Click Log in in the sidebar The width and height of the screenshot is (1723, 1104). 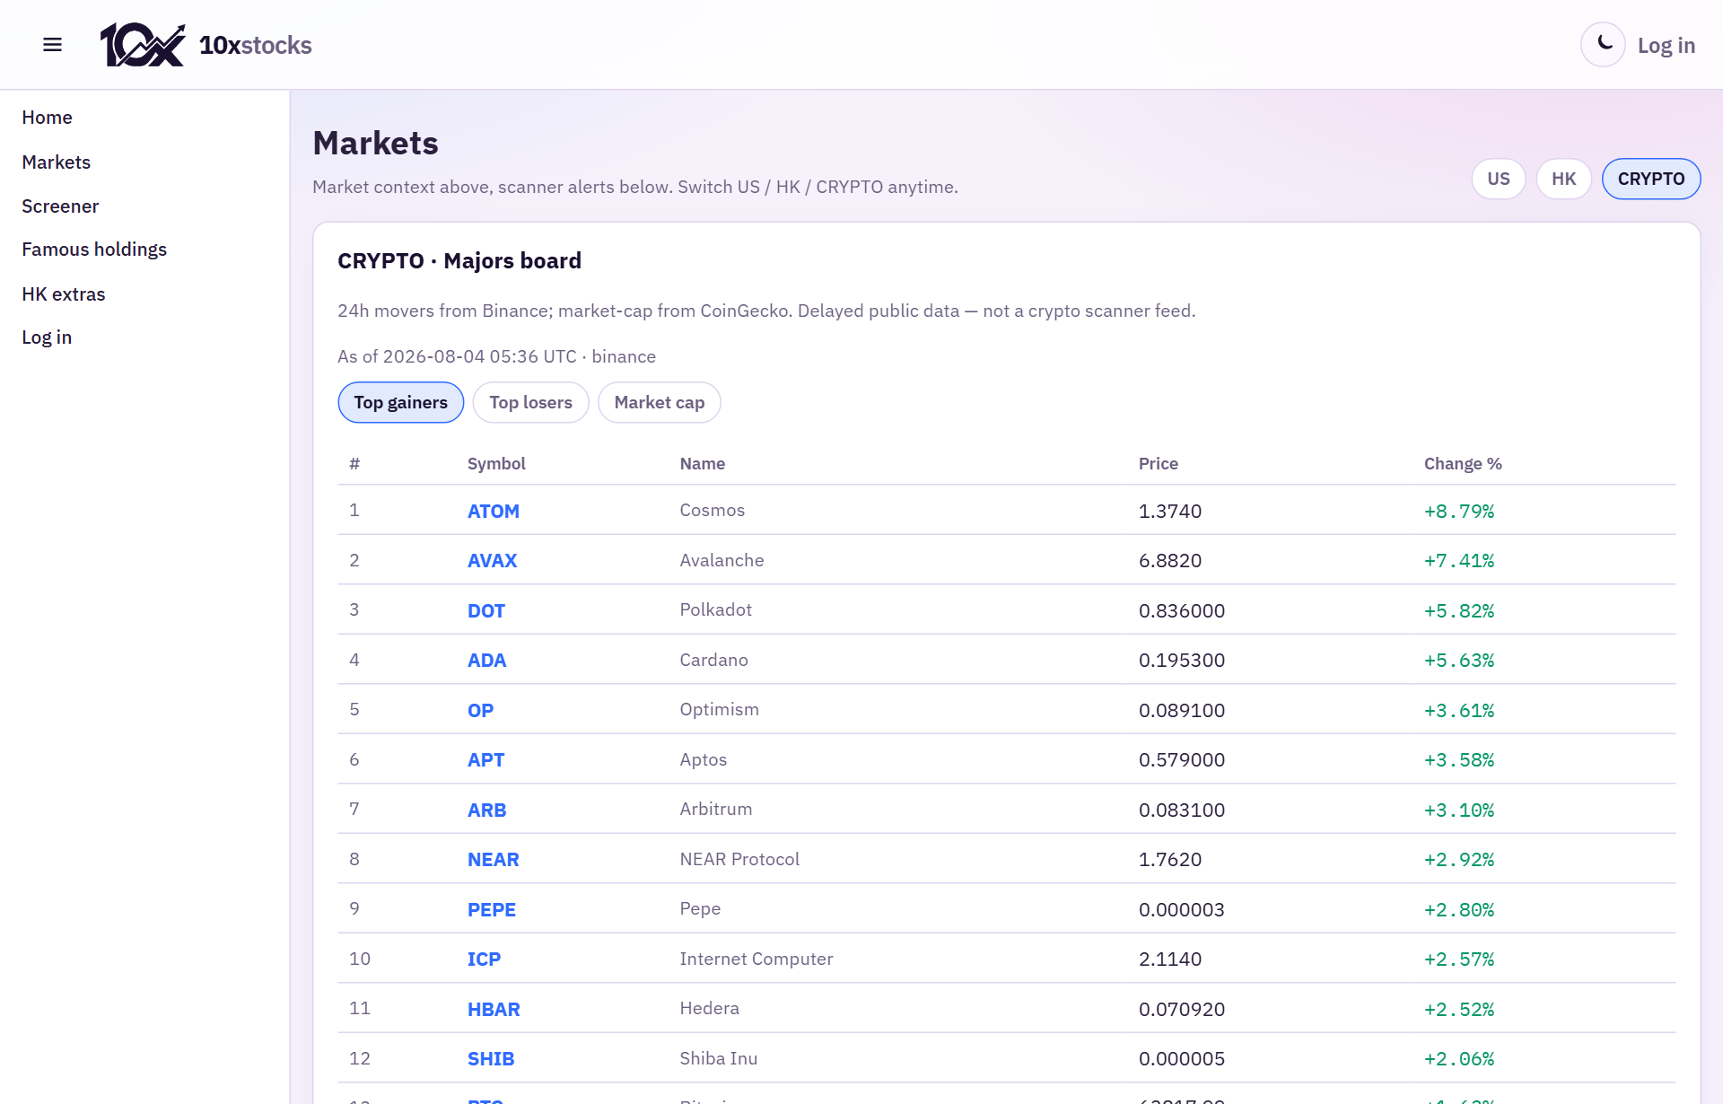click(47, 337)
